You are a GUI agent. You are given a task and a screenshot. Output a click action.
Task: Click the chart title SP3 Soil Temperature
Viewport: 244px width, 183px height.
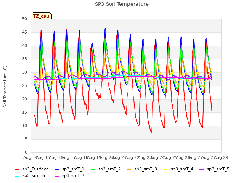(x=122, y=4)
